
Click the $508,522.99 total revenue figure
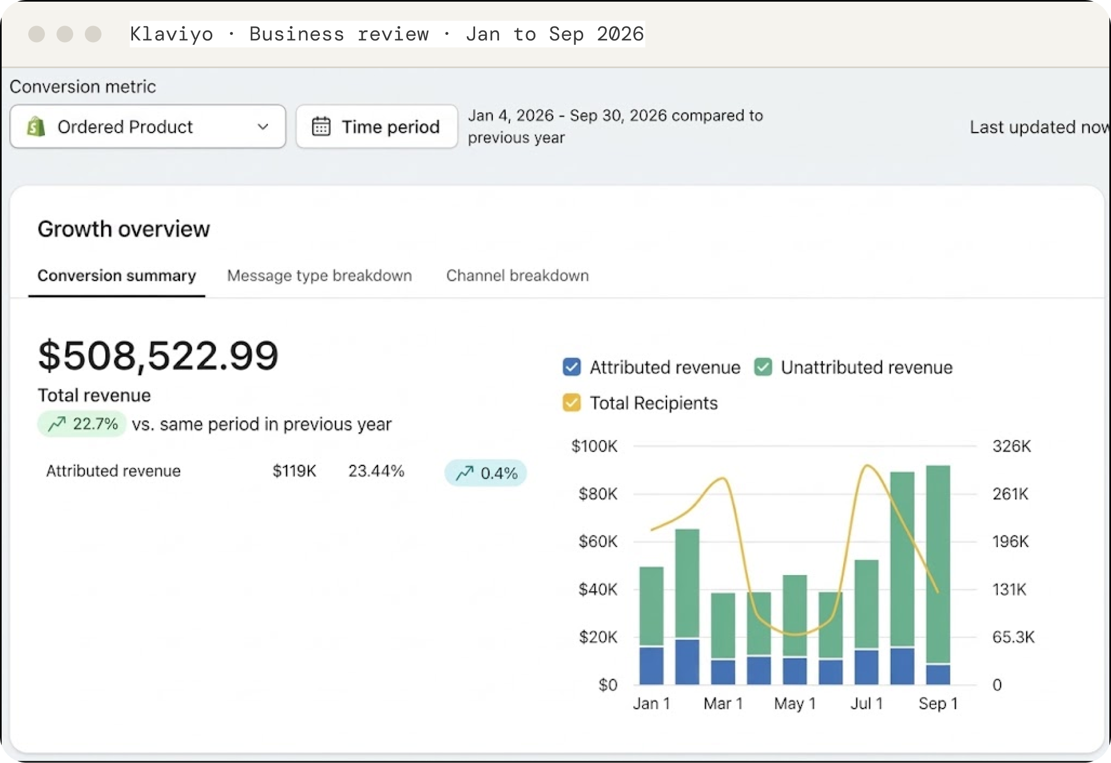158,356
